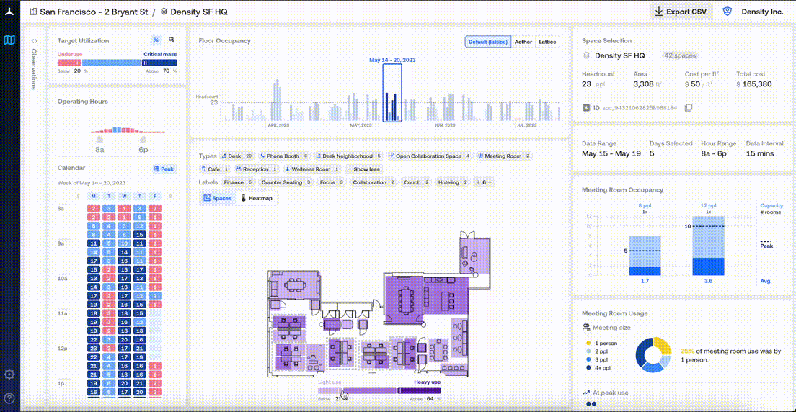This screenshot has height=412, width=796.
Task: Filter by the Desk Neighborhood type
Action: pos(349,156)
